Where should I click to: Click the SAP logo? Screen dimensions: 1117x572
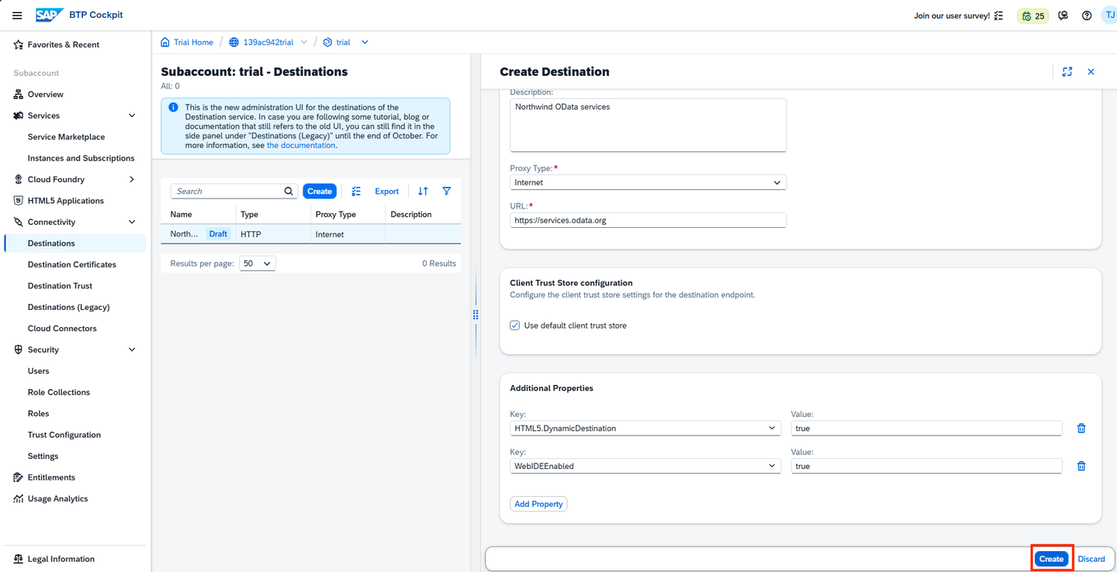[49, 16]
